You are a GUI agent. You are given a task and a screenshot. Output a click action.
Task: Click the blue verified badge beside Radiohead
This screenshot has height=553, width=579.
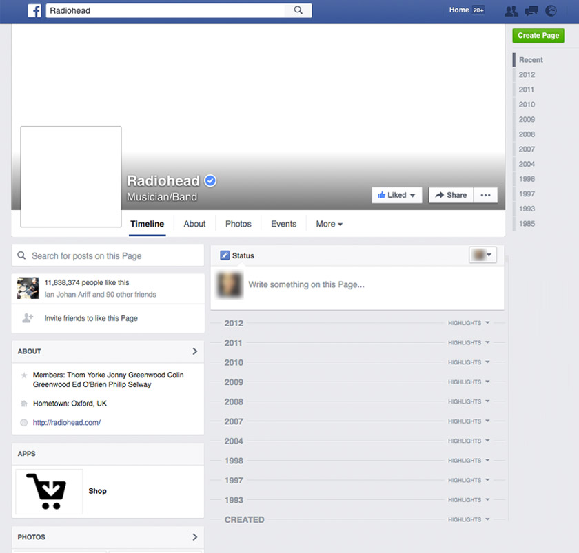click(x=210, y=180)
